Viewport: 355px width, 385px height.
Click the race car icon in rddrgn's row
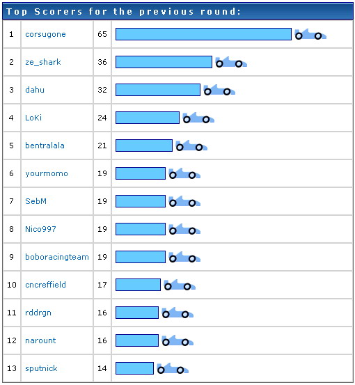(177, 313)
